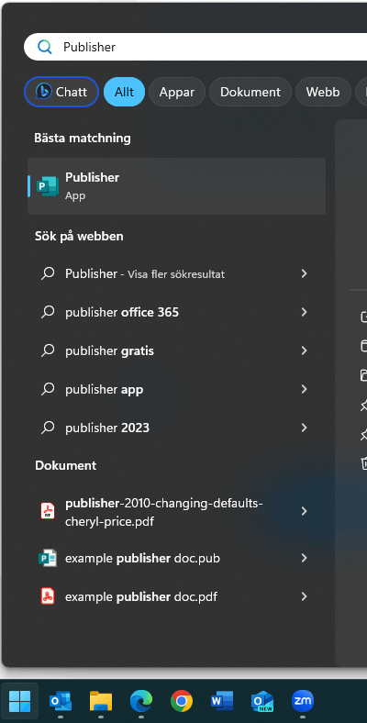Switch to the Webb filter tab
367x723 pixels.
click(x=323, y=92)
